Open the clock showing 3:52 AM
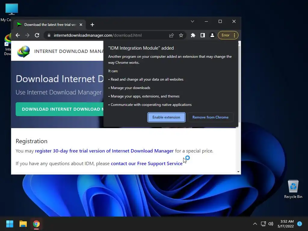The image size is (308, 231). click(x=286, y=224)
